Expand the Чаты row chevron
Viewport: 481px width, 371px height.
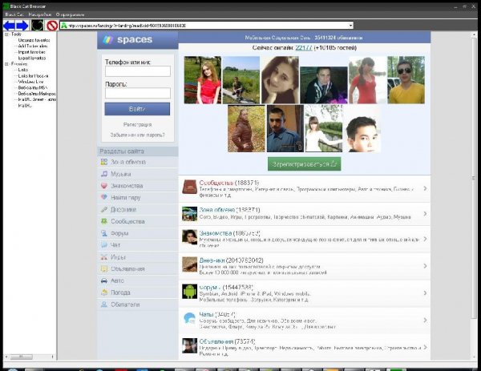click(x=425, y=320)
